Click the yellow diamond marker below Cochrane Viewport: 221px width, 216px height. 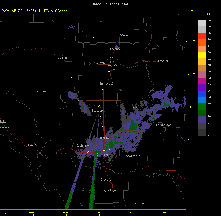tap(87, 152)
